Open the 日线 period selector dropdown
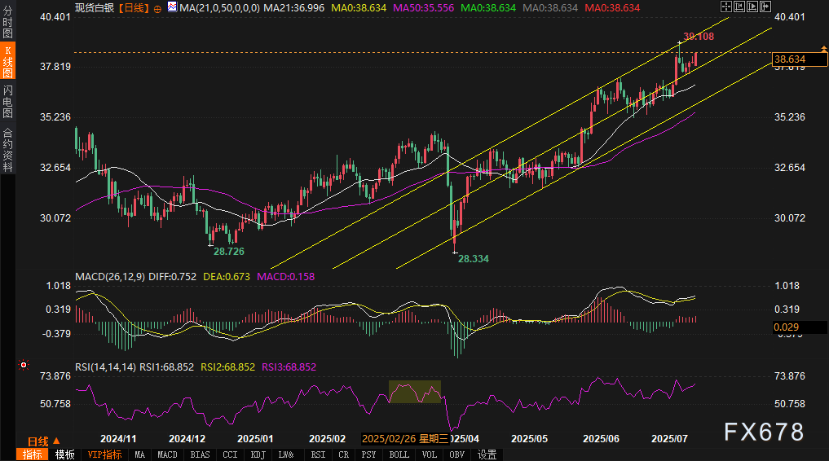Image resolution: width=829 pixels, height=461 pixels. [x=38, y=441]
